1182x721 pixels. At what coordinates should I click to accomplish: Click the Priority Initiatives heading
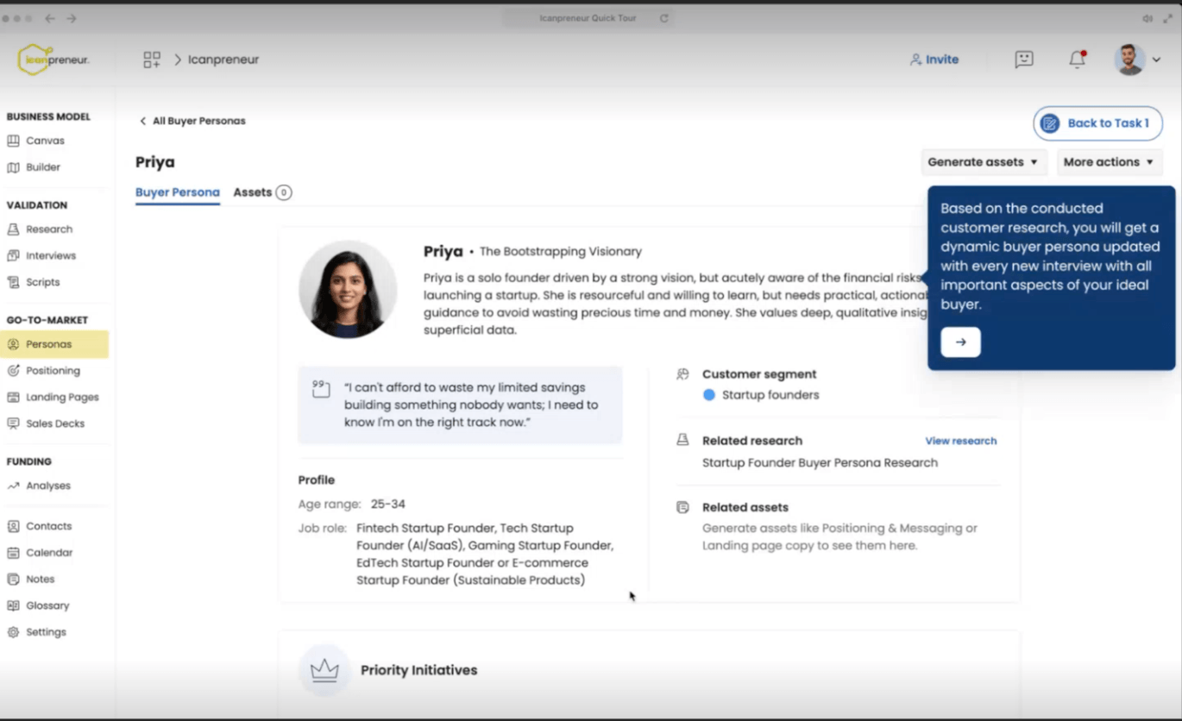418,670
